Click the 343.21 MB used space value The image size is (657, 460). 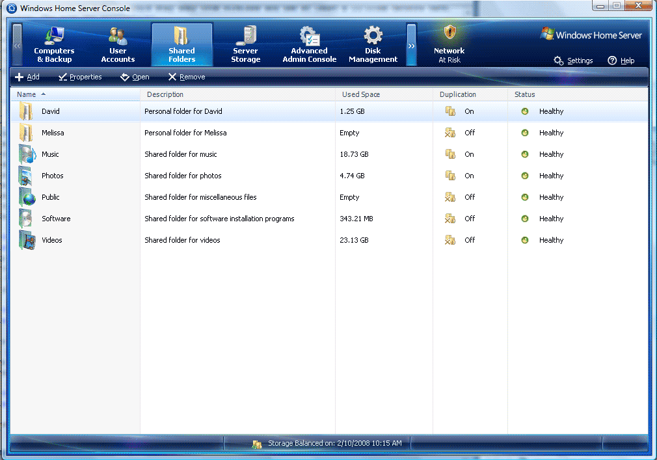pyautogui.click(x=356, y=219)
